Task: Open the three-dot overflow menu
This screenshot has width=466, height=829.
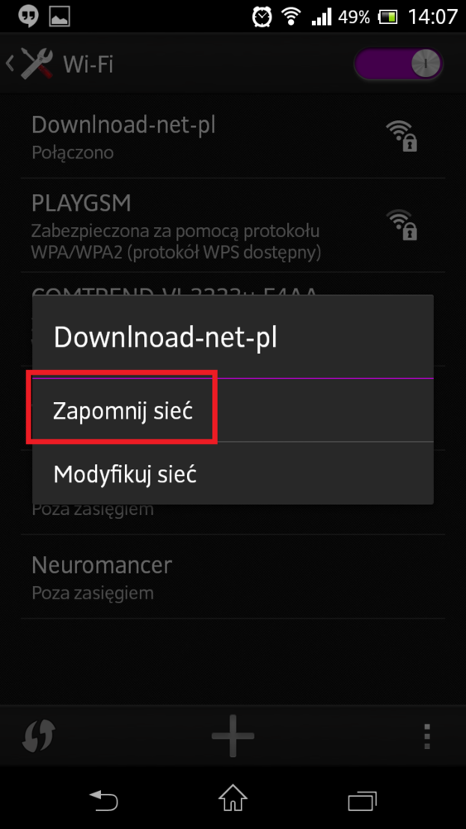Action: tap(427, 735)
